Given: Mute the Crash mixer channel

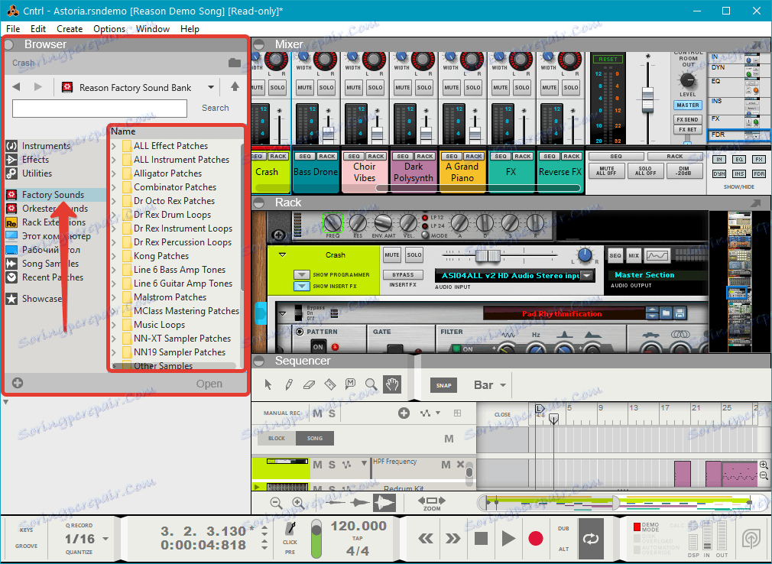Looking at the screenshot, I should (258, 88).
